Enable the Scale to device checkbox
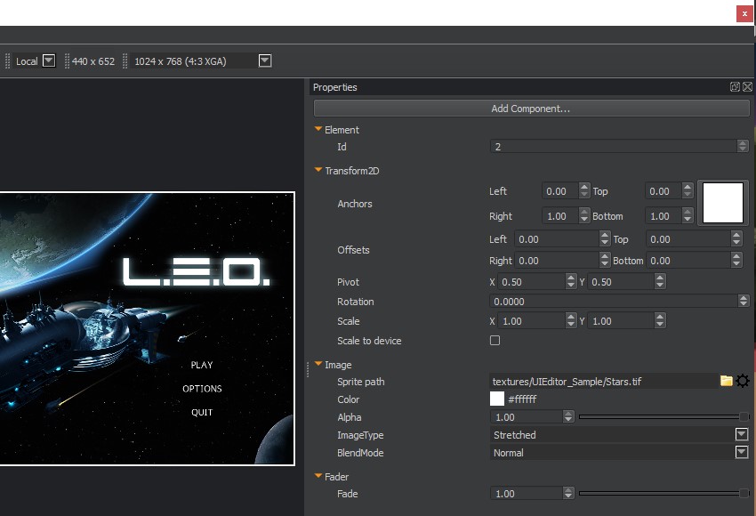756x516 pixels. pos(495,341)
